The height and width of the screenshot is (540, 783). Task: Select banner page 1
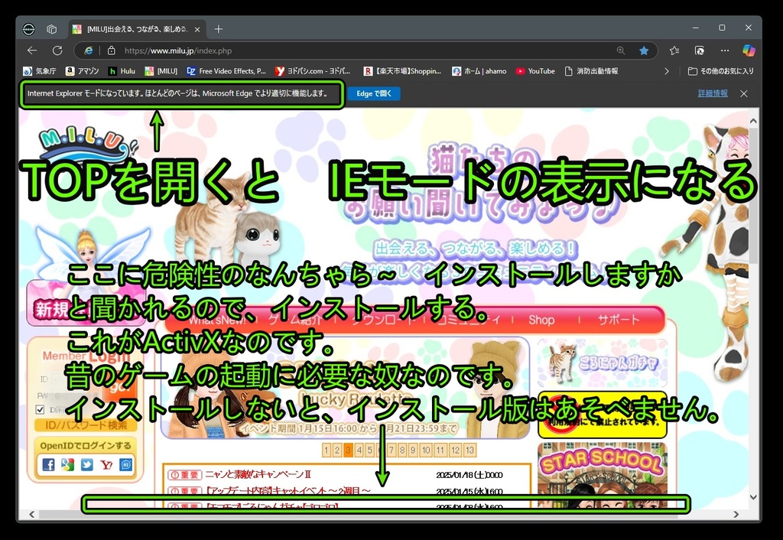[x=326, y=450]
